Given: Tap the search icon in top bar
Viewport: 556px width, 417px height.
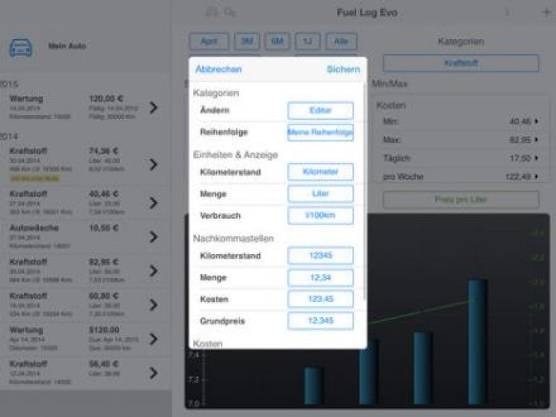Looking at the screenshot, I should (229, 13).
